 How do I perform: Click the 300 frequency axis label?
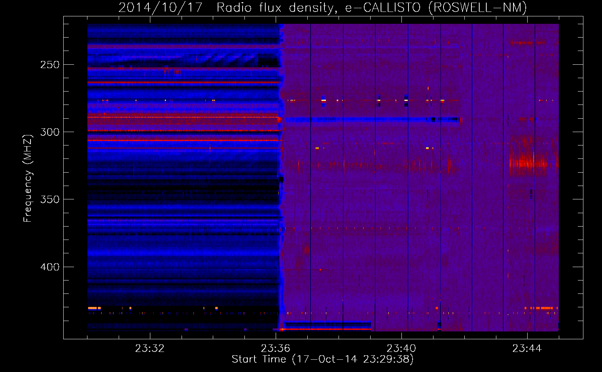50,132
